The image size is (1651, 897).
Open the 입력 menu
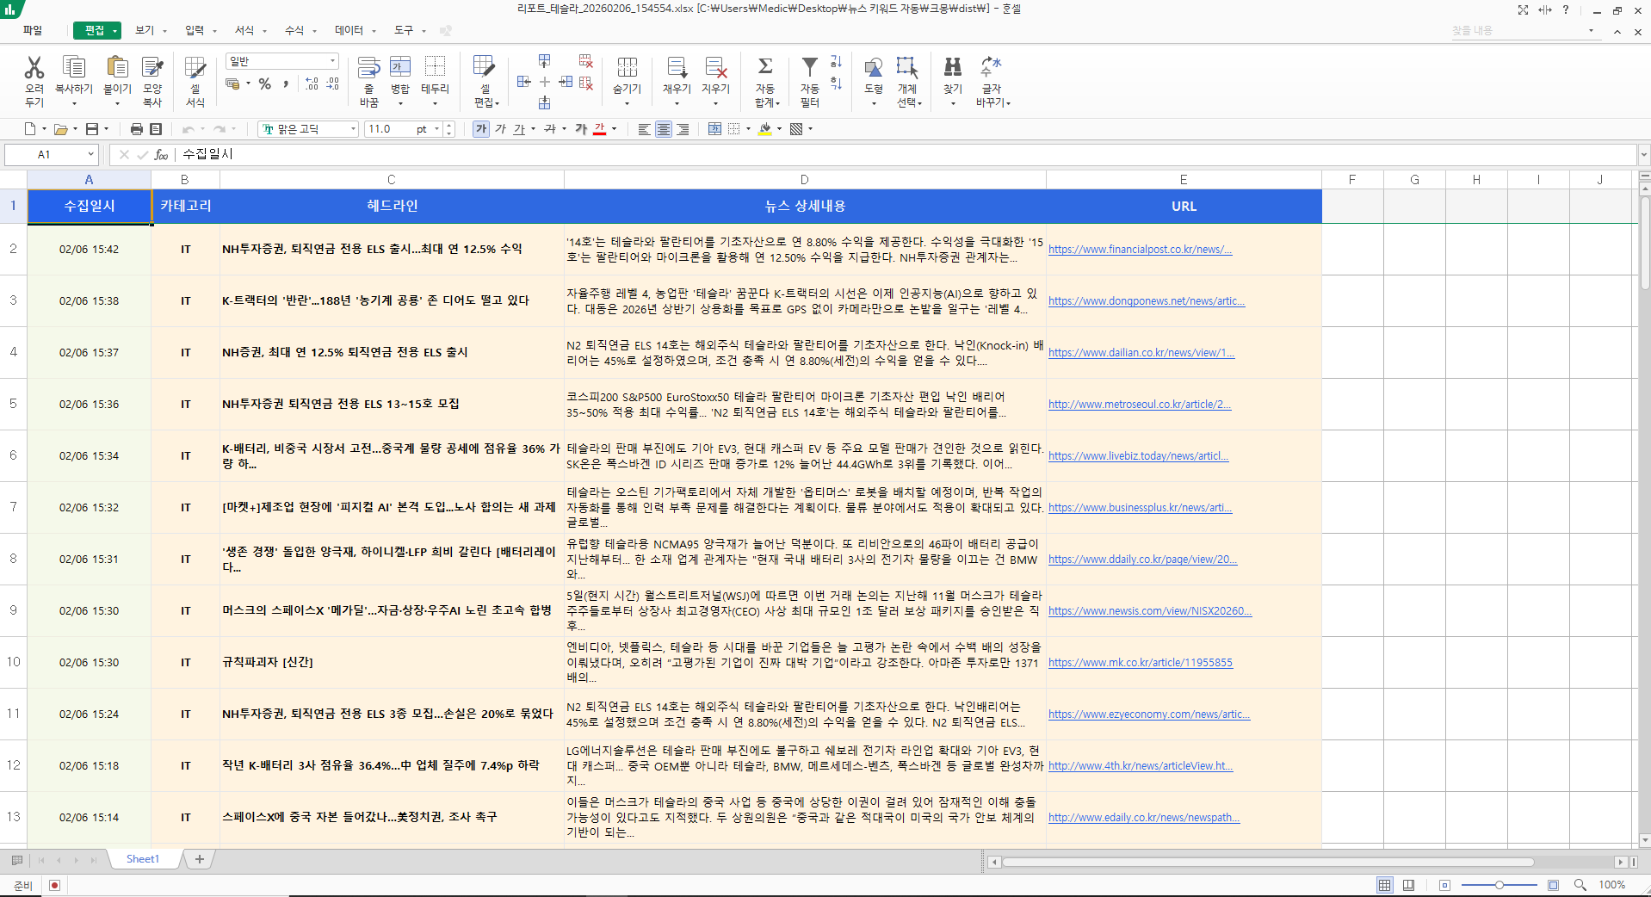(x=195, y=30)
